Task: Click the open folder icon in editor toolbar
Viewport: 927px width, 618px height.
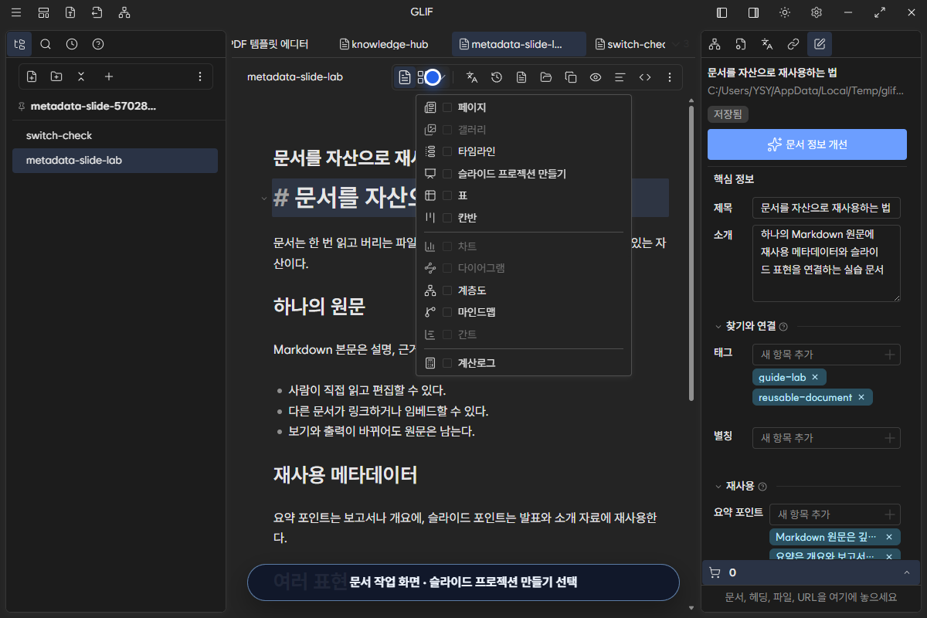Action: tap(546, 77)
